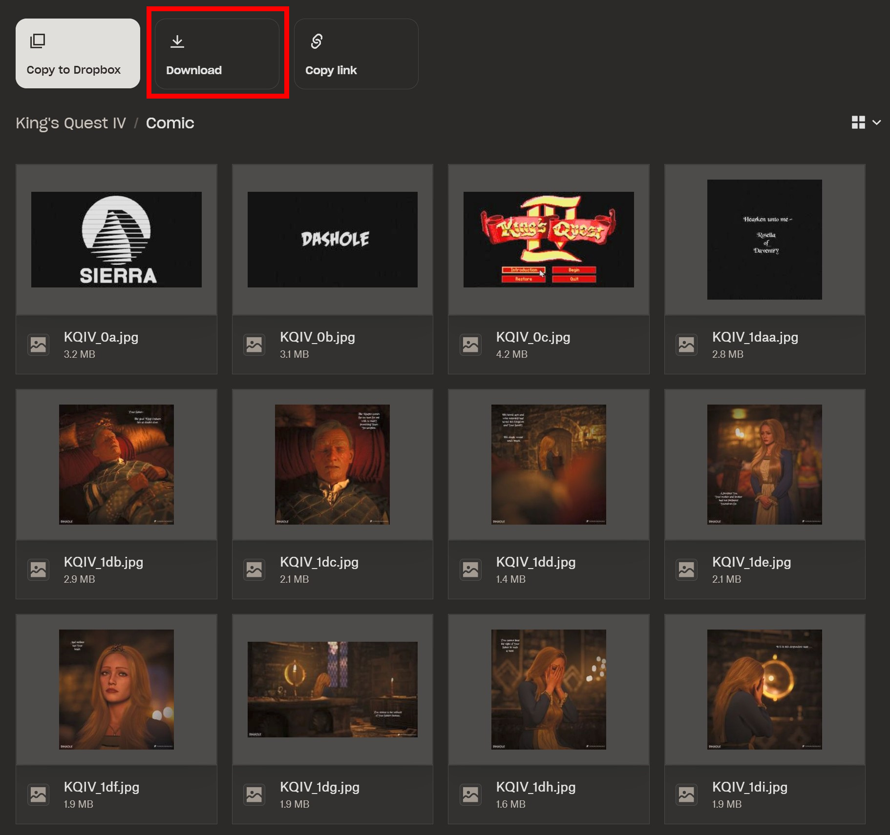This screenshot has width=890, height=835.
Task: Click the image file icon beside KQIV_1dc.jpg
Action: (x=254, y=570)
